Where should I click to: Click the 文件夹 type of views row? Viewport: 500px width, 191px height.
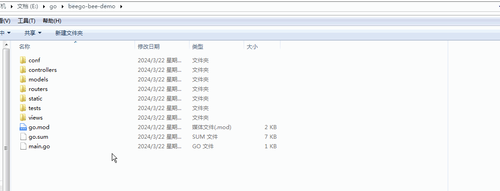point(200,118)
